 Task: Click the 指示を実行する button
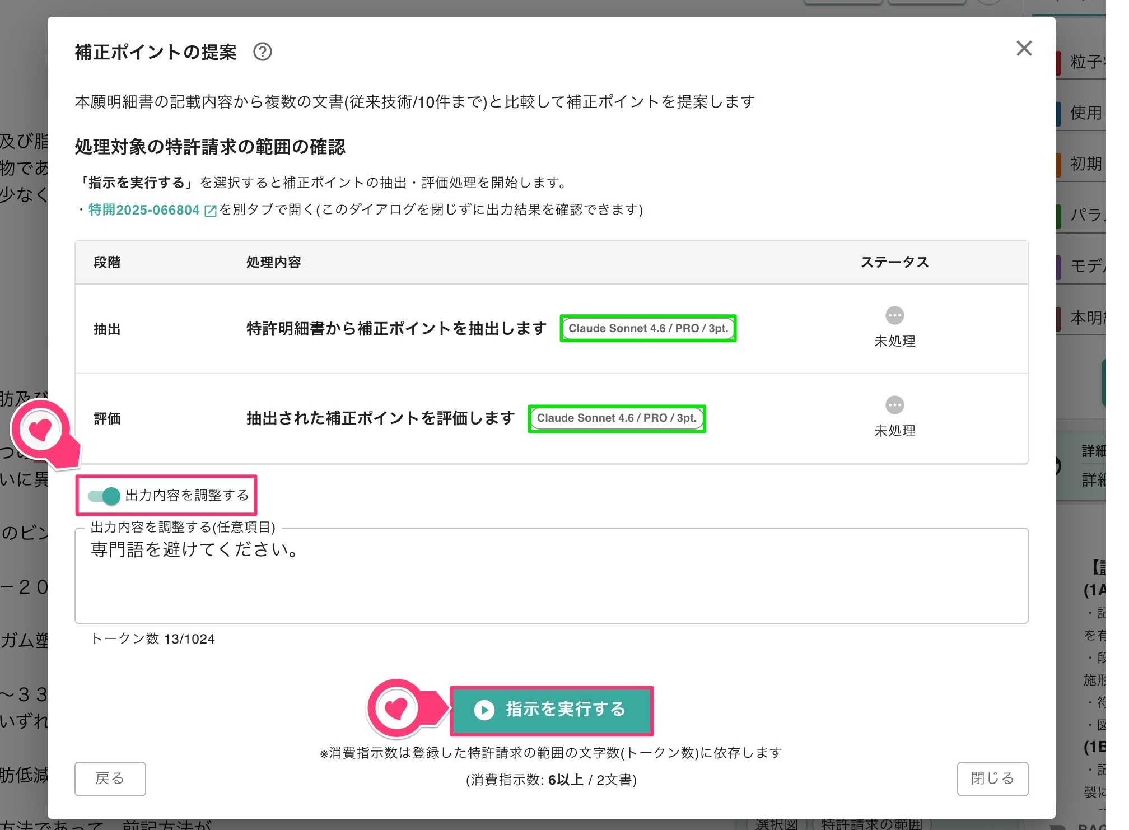551,710
